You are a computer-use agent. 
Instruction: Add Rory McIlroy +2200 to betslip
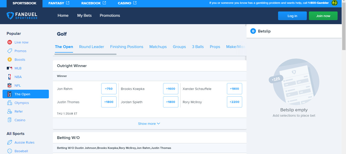click(235, 102)
